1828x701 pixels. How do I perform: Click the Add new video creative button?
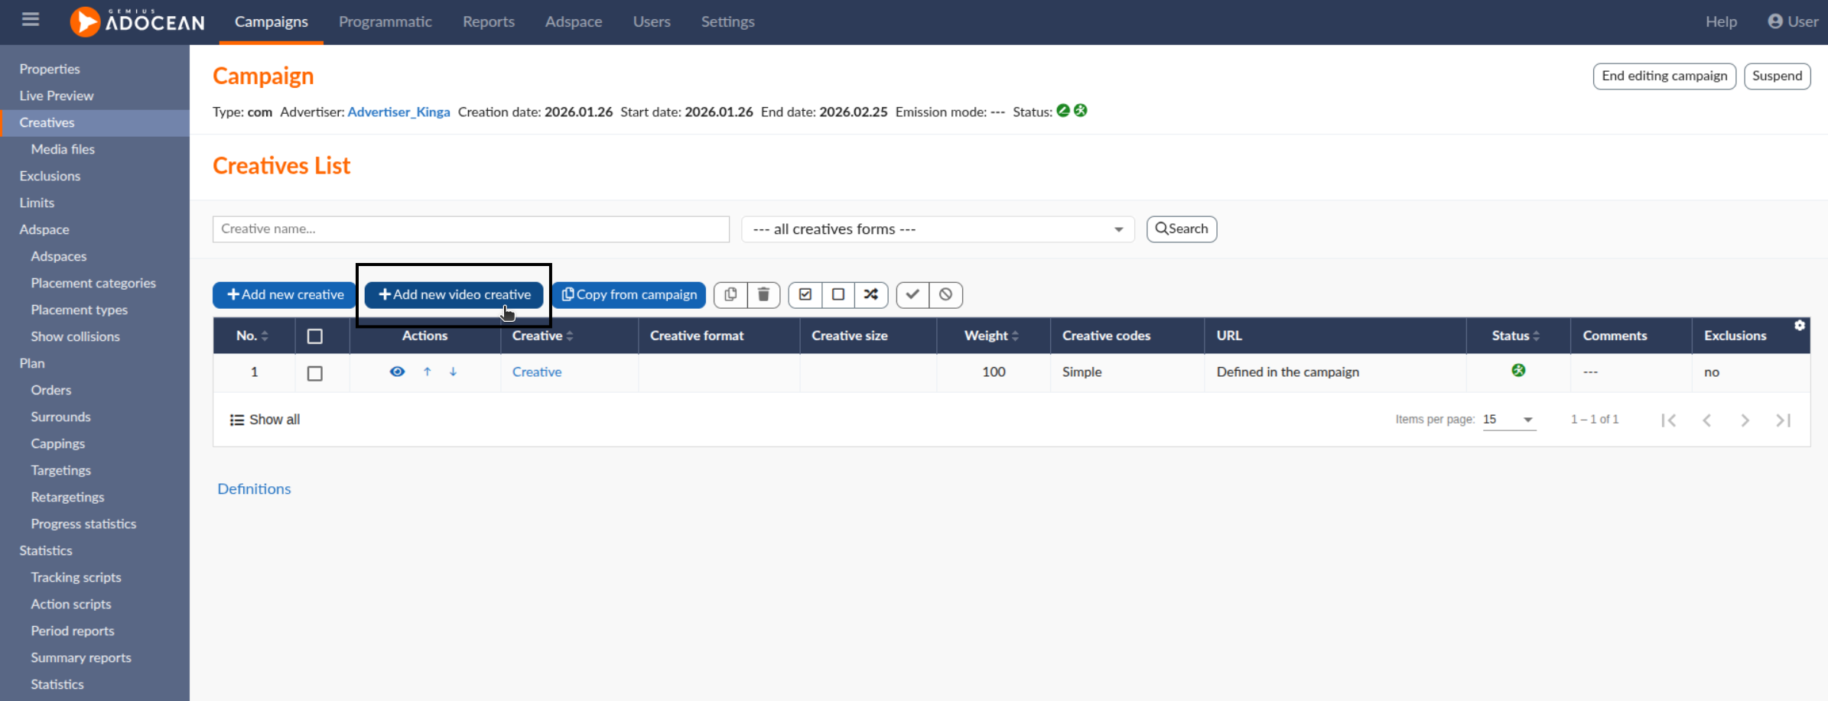(454, 294)
